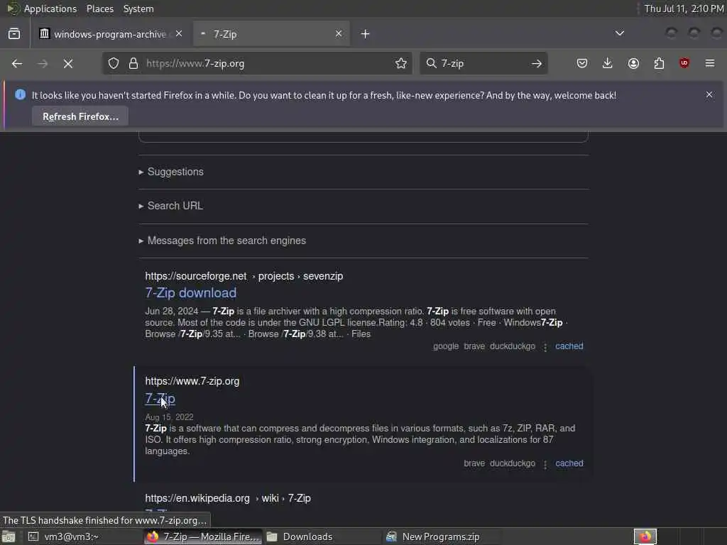Open the Applications menu
Viewport: 727px width, 545px height.
(50, 9)
